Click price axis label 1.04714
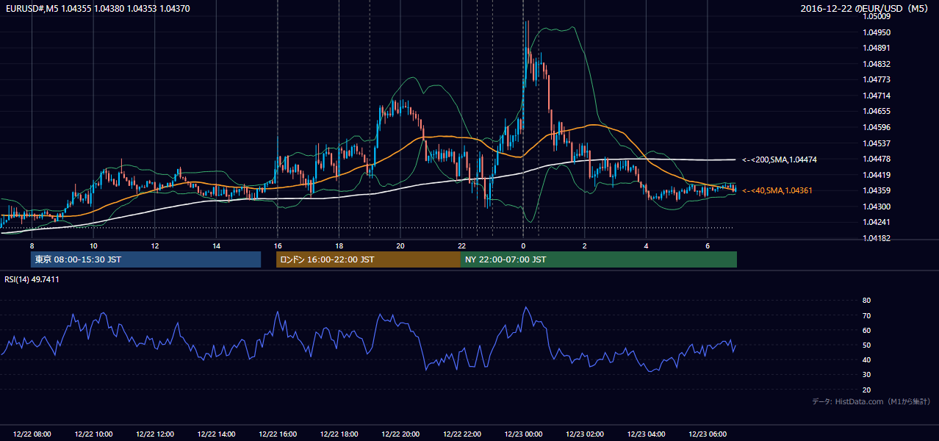 (x=877, y=96)
